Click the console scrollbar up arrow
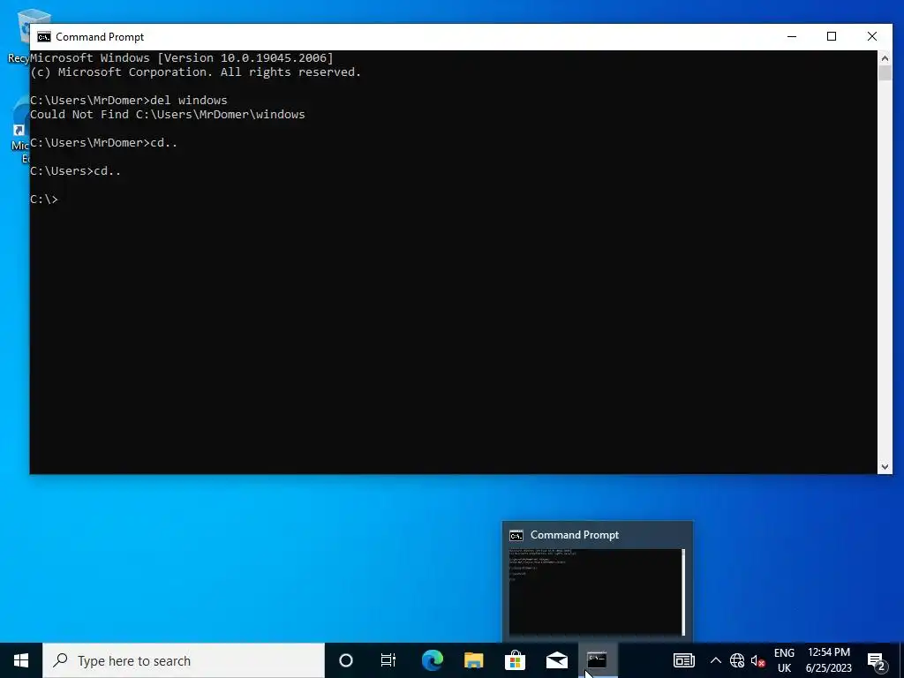This screenshot has width=904, height=678. (885, 58)
